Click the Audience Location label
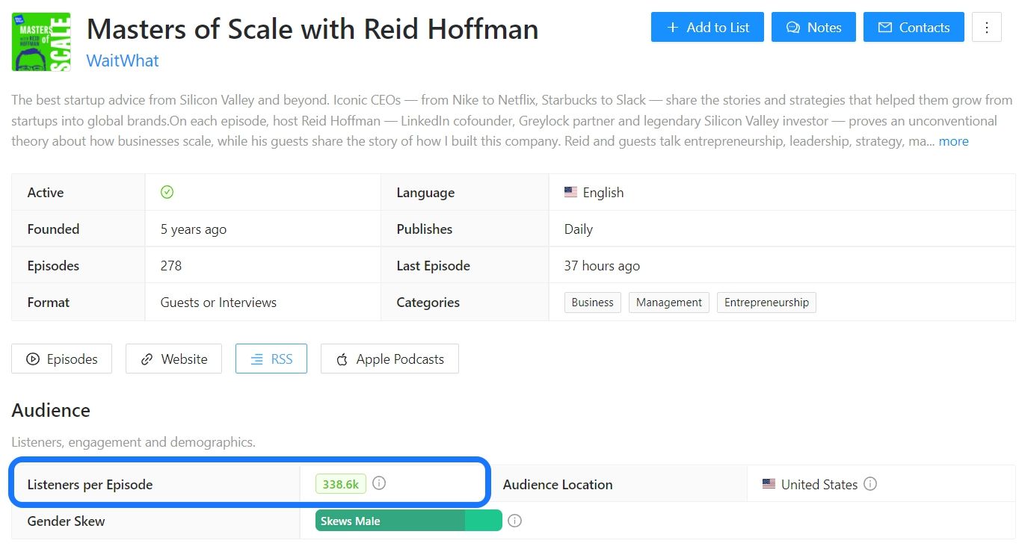The width and height of the screenshot is (1019, 555). 558,484
